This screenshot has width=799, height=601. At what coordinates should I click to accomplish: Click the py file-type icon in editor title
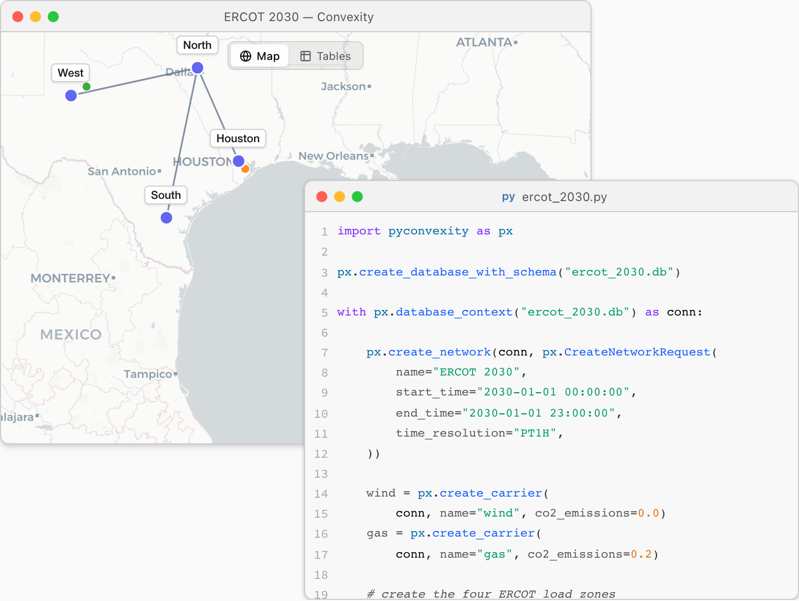click(x=508, y=197)
